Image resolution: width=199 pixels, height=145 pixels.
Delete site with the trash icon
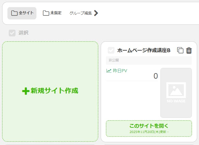(x=189, y=50)
